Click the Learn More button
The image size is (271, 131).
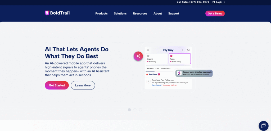[x=83, y=85]
